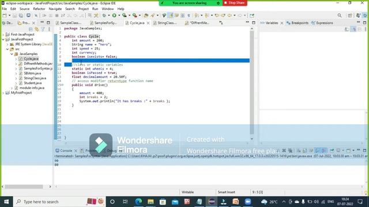This screenshot has width=369, height=207.
Task: Expand the First-JavaProject node
Action: (x=3, y=34)
